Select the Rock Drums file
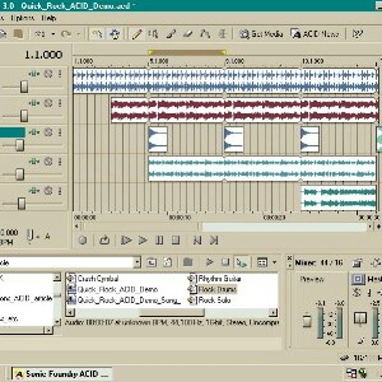The height and width of the screenshot is (382, 382). click(x=212, y=290)
